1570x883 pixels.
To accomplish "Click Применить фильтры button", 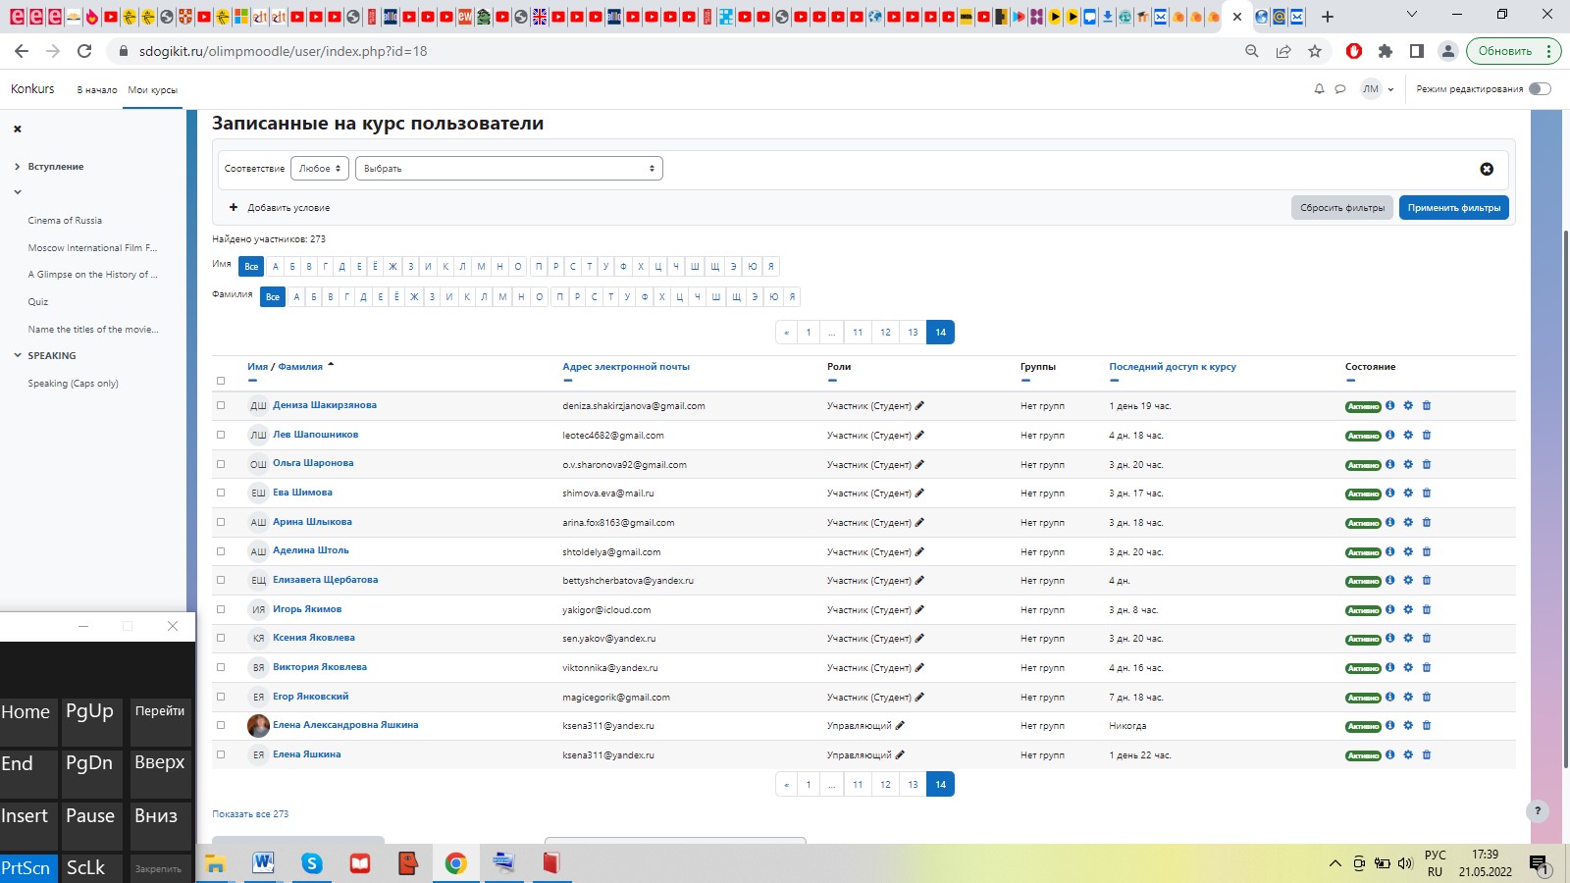I will 1454,208.
